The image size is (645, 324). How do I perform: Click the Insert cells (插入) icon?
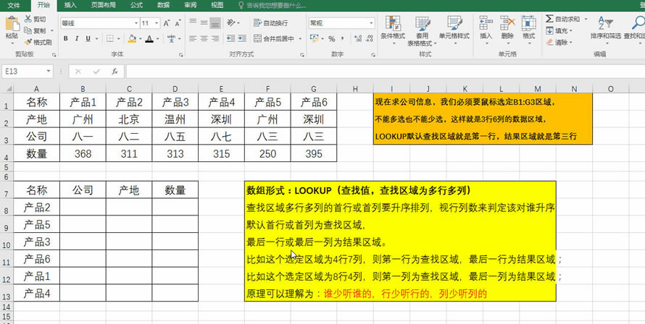486,23
